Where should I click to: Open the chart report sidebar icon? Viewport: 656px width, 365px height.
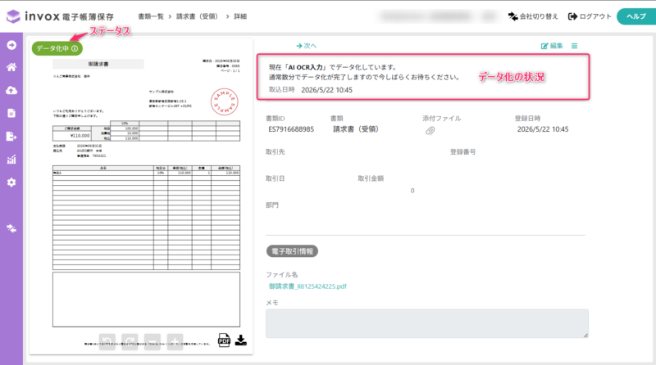coord(11,159)
